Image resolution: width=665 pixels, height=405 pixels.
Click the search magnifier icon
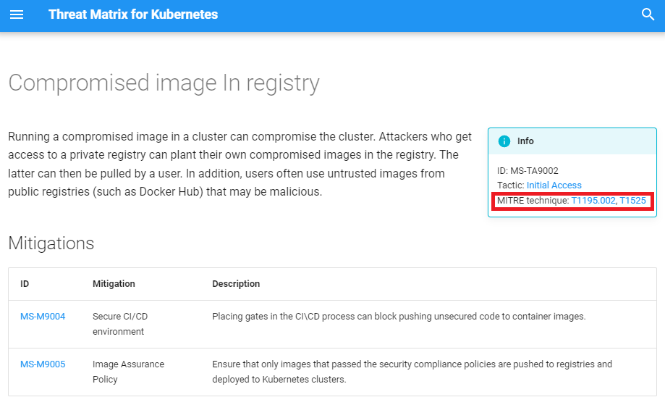(x=648, y=14)
